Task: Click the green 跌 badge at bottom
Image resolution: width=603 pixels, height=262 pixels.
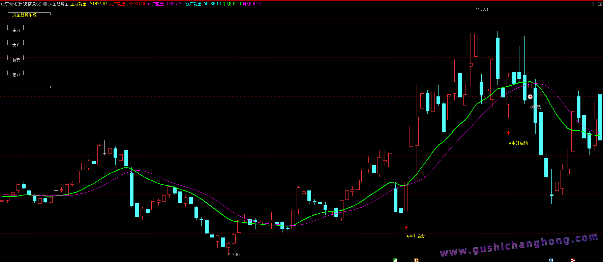Action: pyautogui.click(x=395, y=260)
